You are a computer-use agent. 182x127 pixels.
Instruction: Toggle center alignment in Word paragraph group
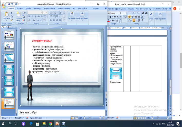(132, 17)
